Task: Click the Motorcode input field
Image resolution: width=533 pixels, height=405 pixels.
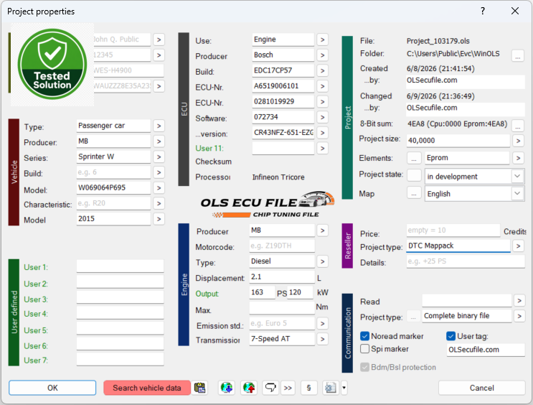Action: tap(282, 246)
